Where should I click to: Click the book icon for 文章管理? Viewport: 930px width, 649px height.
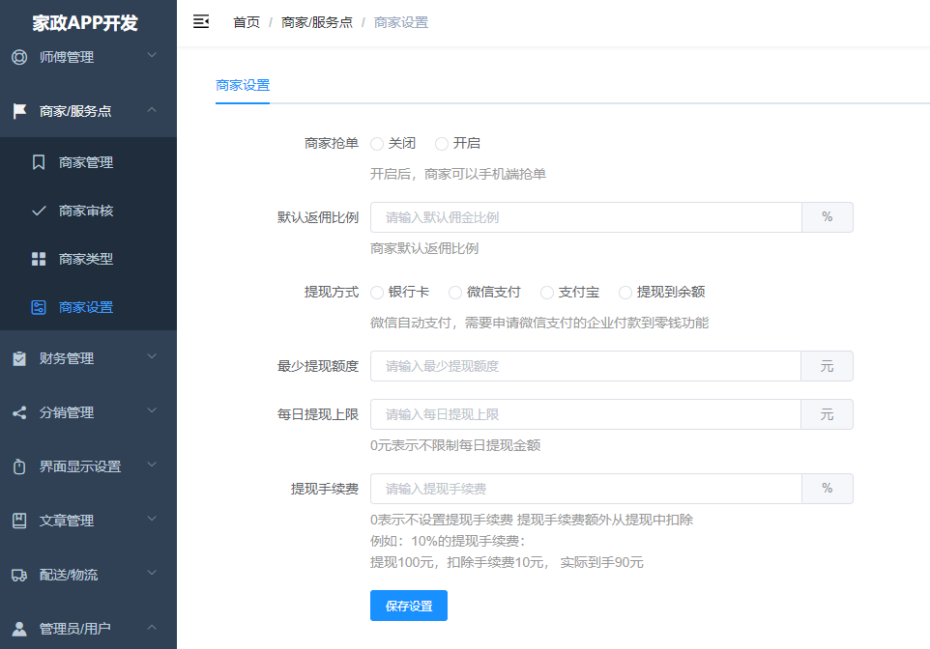pyautogui.click(x=19, y=521)
